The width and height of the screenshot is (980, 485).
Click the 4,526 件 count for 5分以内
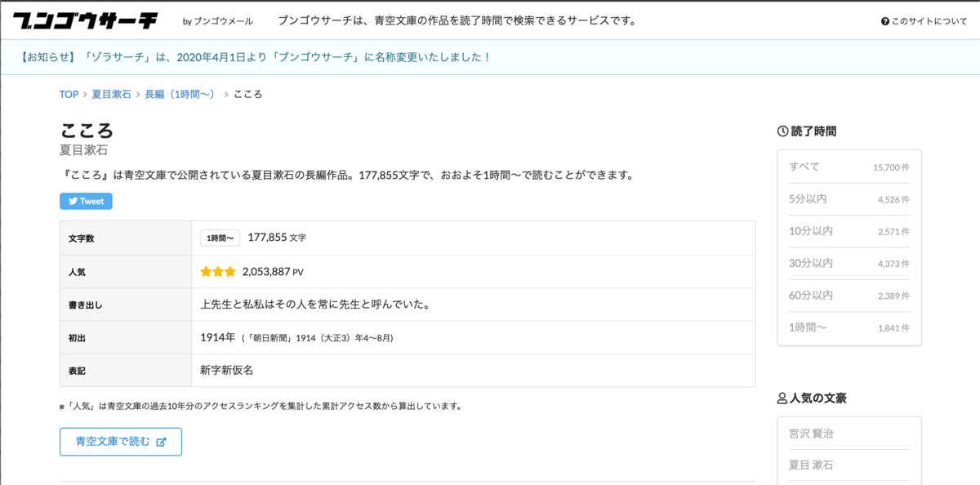pyautogui.click(x=893, y=199)
